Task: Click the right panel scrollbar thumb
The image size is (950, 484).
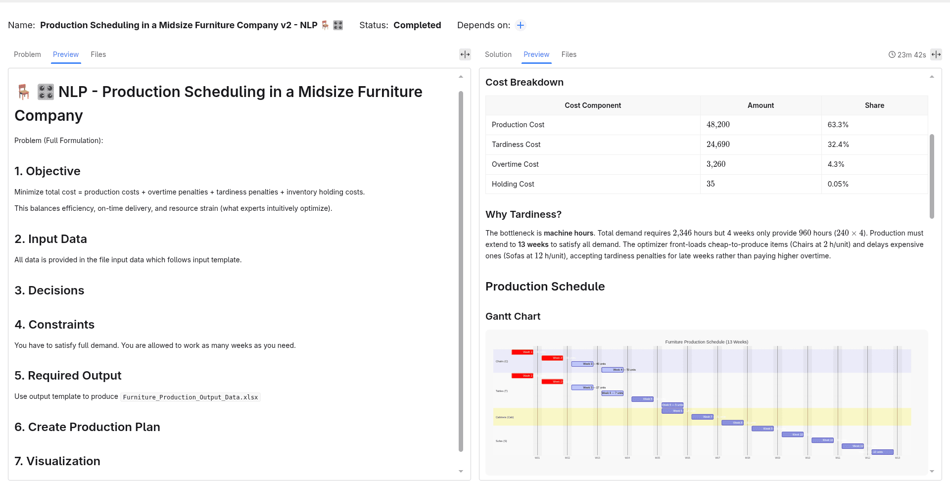Action: click(932, 176)
